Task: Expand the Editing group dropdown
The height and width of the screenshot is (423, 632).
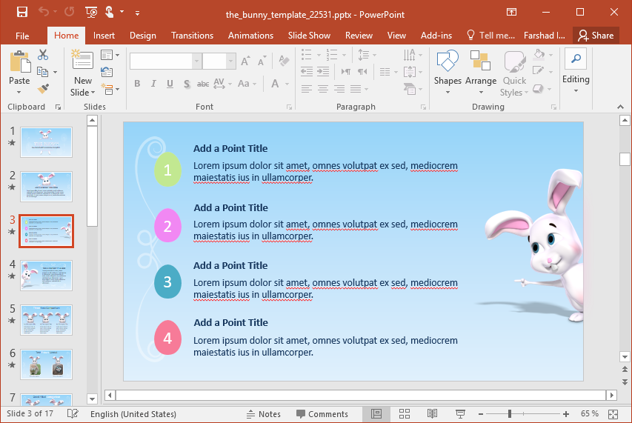Action: click(576, 91)
